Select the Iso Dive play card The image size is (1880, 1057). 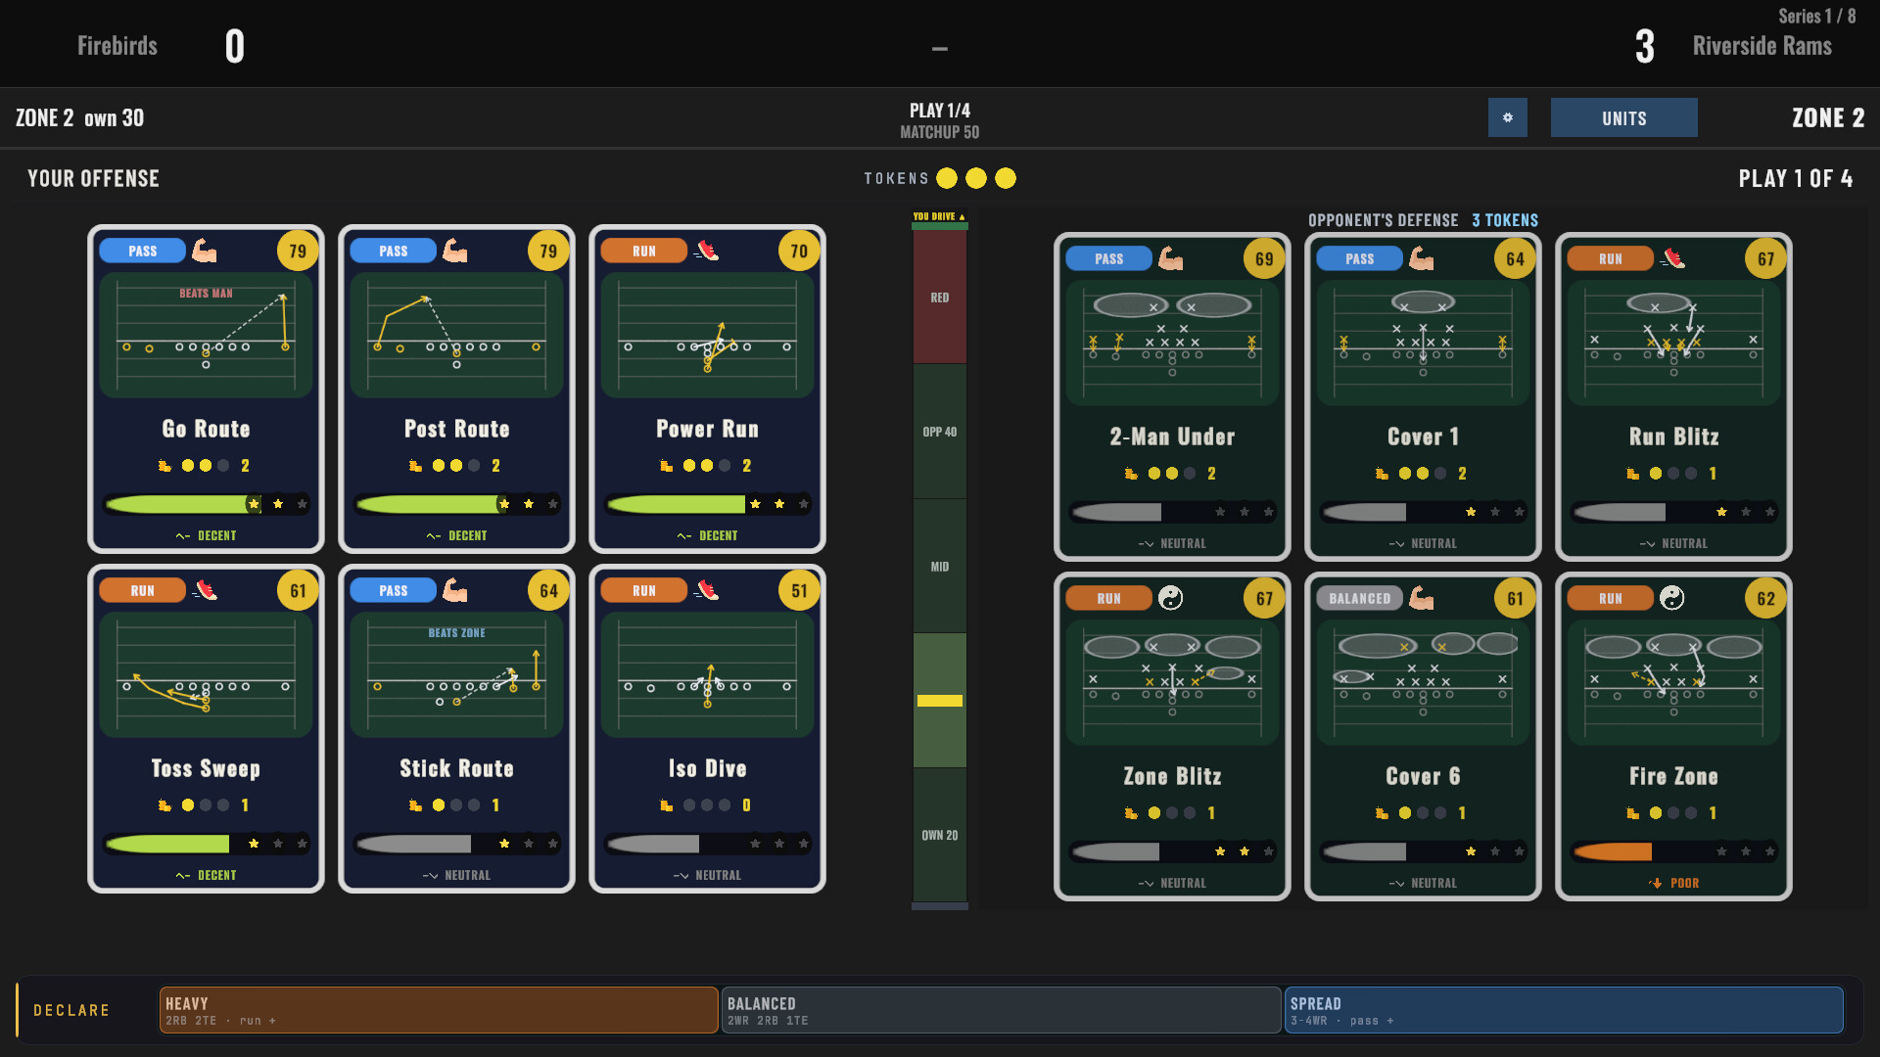(x=707, y=728)
